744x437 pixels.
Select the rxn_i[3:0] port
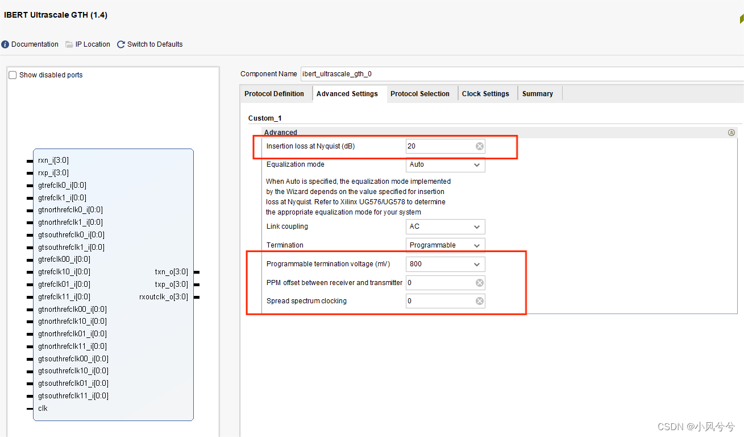coord(53,160)
